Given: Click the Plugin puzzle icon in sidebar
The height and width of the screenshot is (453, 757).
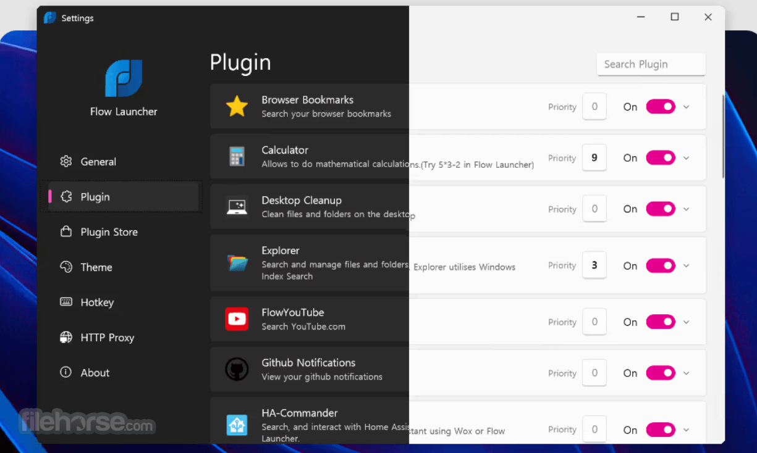Looking at the screenshot, I should [66, 197].
